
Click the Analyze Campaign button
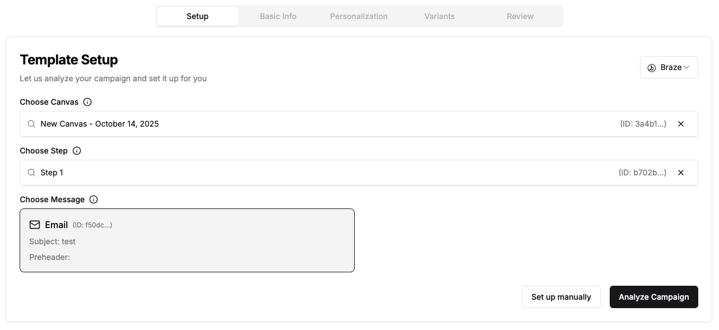[x=653, y=297]
